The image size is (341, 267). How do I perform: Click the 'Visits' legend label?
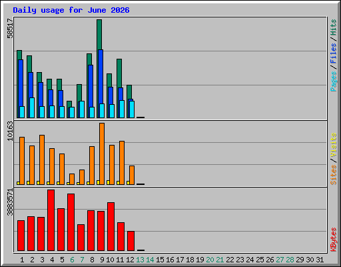333,146
